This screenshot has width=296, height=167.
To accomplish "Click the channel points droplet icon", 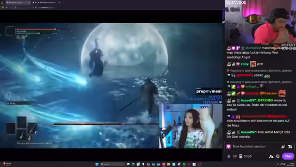I will coord(229,156).
